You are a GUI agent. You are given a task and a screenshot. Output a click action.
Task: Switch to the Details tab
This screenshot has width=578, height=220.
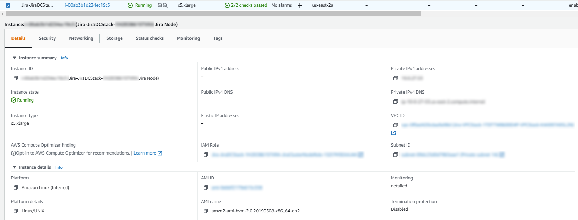pyautogui.click(x=18, y=38)
